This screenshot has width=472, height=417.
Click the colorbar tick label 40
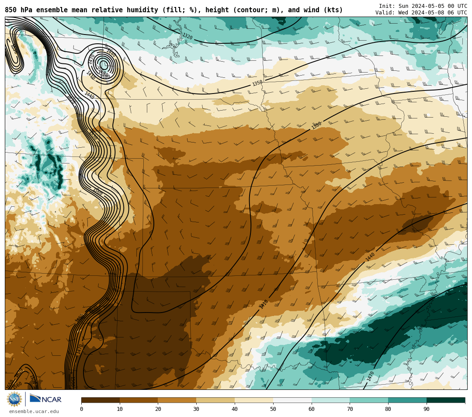pyautogui.click(x=235, y=409)
